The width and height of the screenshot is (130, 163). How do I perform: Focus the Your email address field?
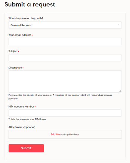pos(65,41)
